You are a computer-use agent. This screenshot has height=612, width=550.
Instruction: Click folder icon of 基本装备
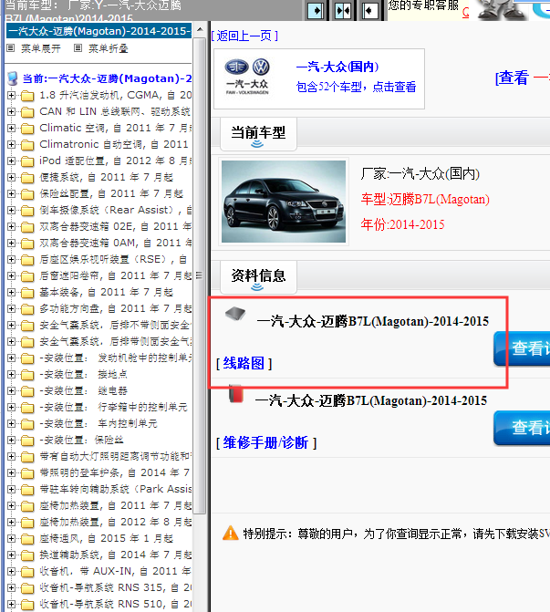tap(27, 293)
